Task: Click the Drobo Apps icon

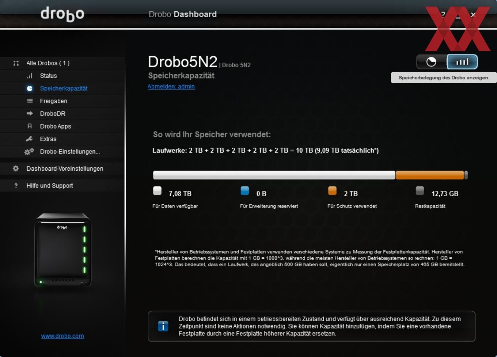Action: (x=30, y=126)
